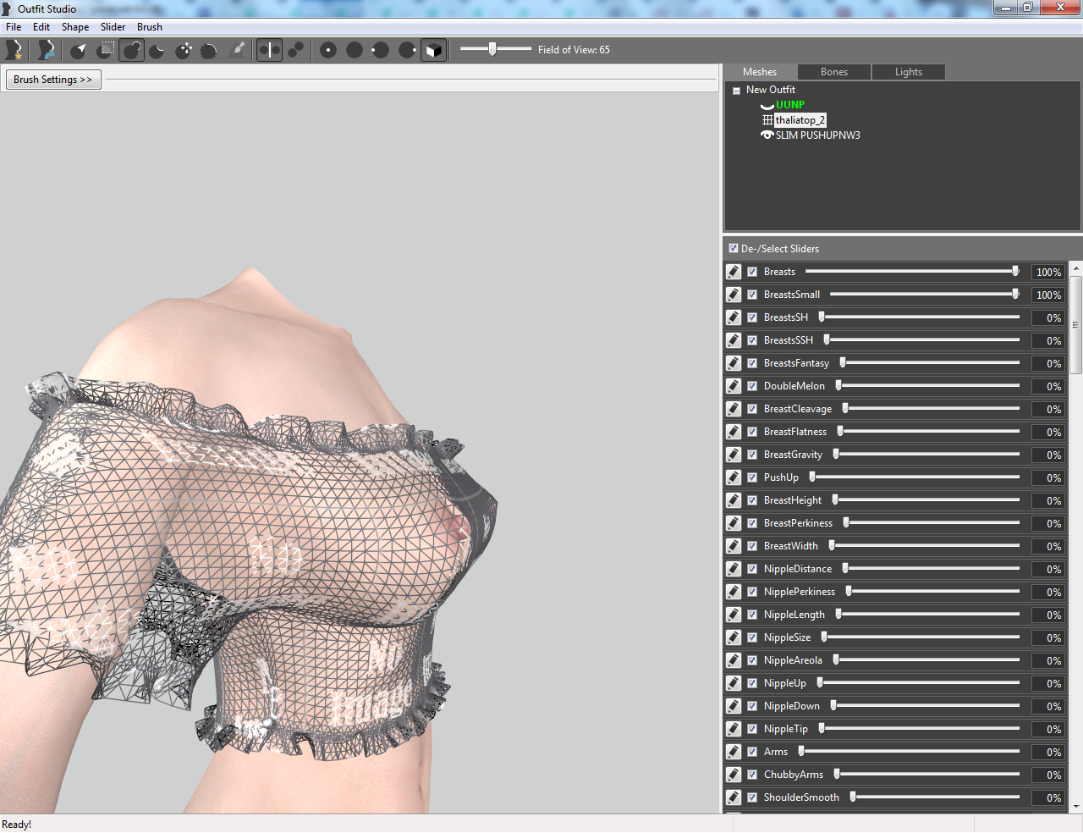The height and width of the screenshot is (833, 1083).
Task: Toggle visibility eye of SLIM PUSHUPNW3 mesh
Action: 767,135
